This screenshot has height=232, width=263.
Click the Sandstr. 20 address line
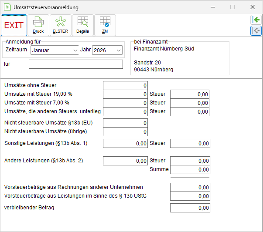click(x=147, y=63)
